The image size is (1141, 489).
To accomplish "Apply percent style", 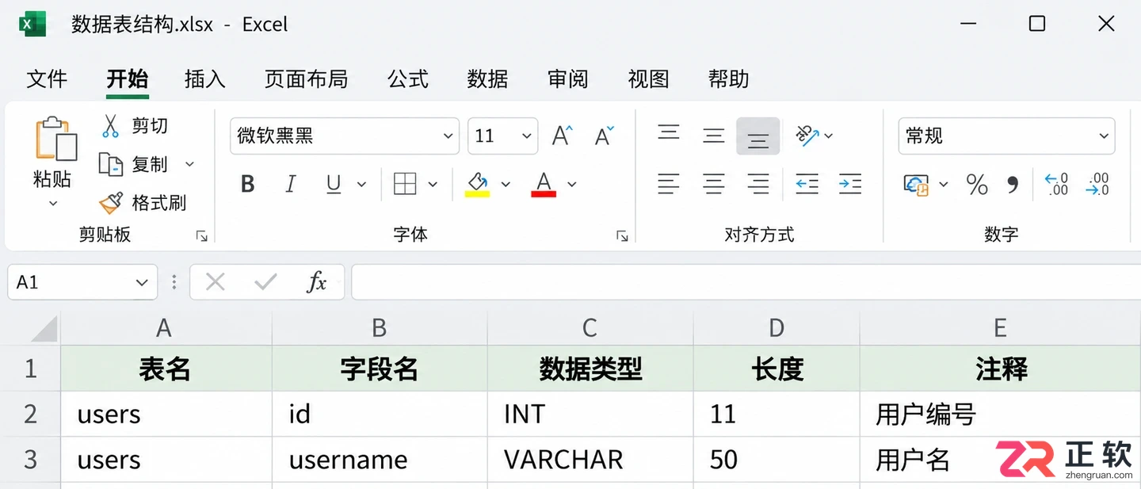I will pos(977,185).
